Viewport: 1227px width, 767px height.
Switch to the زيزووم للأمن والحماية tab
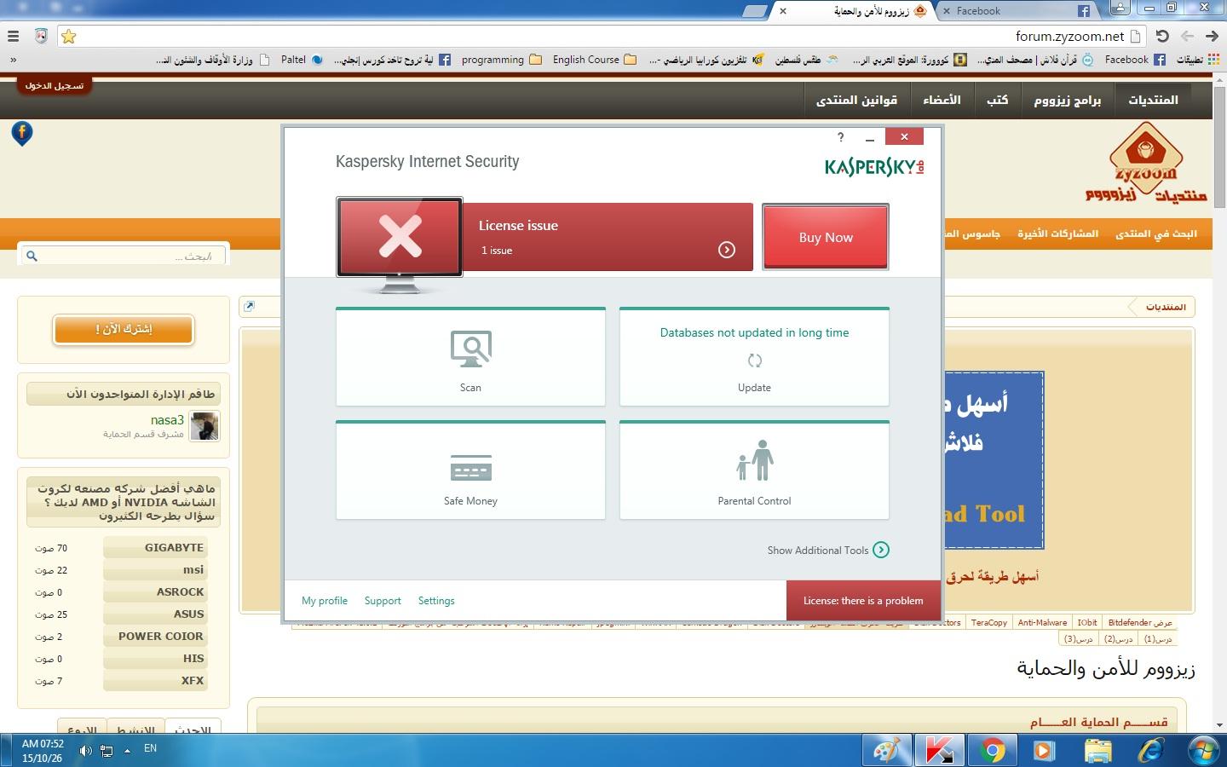point(856,11)
